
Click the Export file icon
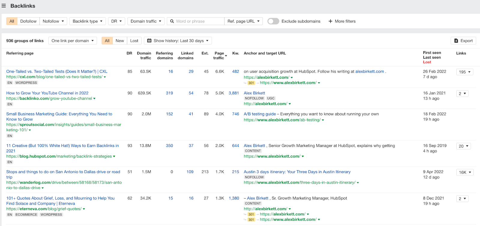coord(456,41)
